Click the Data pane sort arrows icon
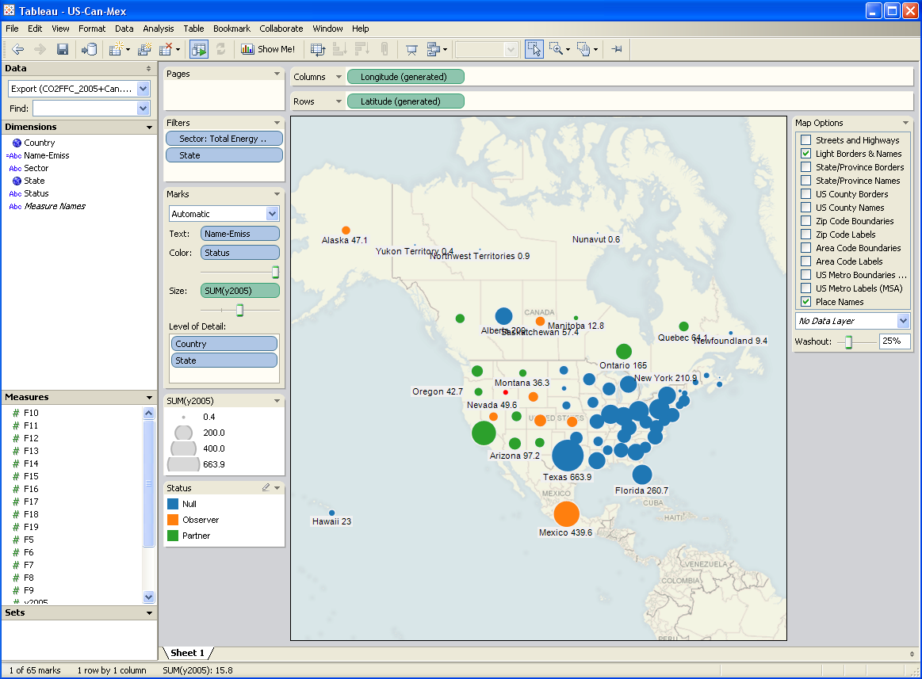922x679 pixels. point(149,69)
